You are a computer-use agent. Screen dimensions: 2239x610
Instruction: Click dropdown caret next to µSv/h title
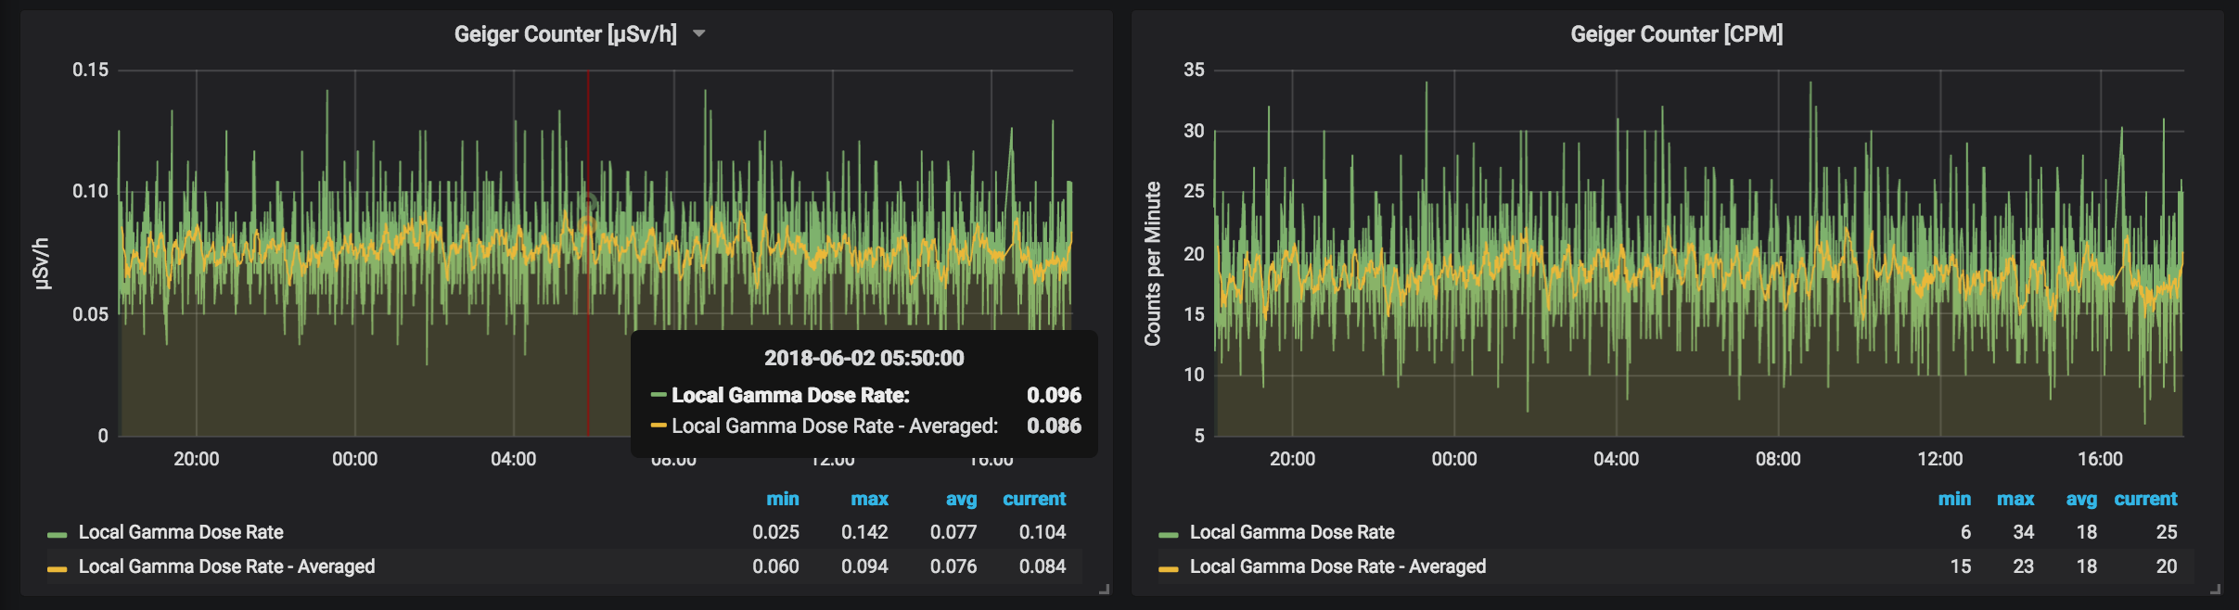[x=699, y=34]
